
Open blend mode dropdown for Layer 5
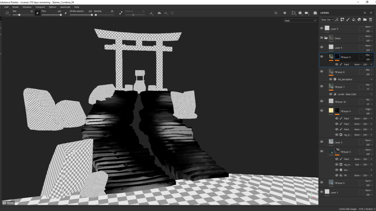click(369, 27)
